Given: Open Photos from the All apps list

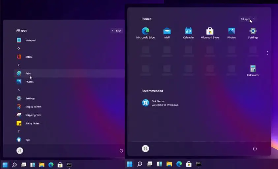Looking at the screenshot, I should (x=69, y=82).
